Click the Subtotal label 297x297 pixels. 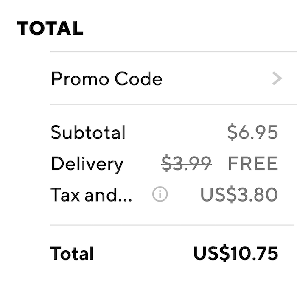(88, 132)
